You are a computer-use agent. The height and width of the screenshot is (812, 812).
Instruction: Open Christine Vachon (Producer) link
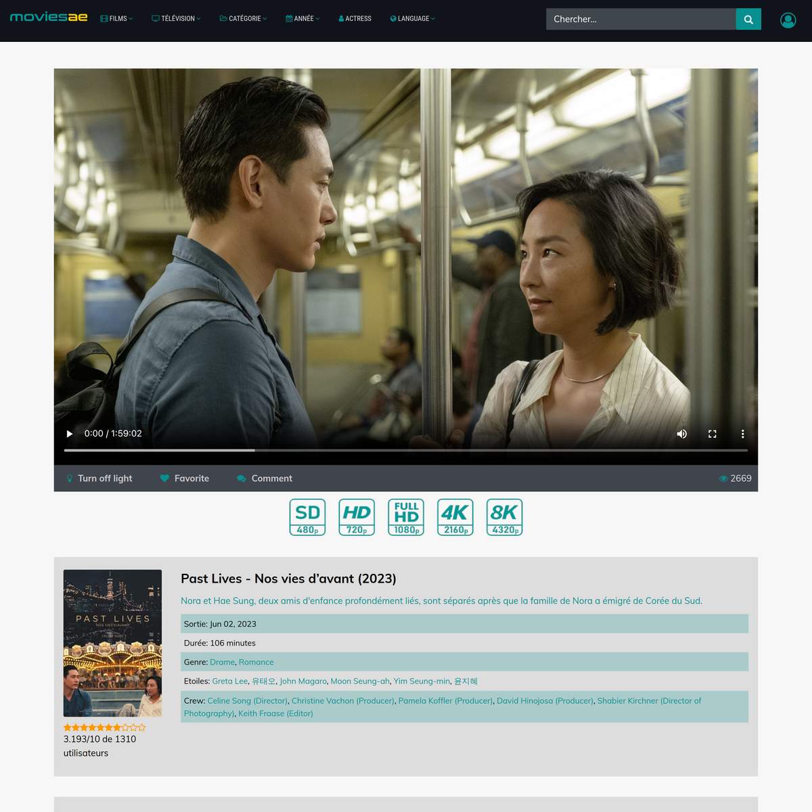(x=343, y=701)
